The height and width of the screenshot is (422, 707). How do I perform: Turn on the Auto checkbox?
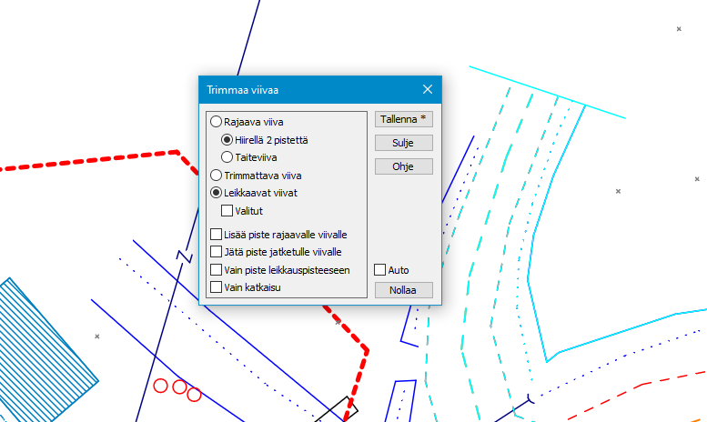[x=380, y=270]
